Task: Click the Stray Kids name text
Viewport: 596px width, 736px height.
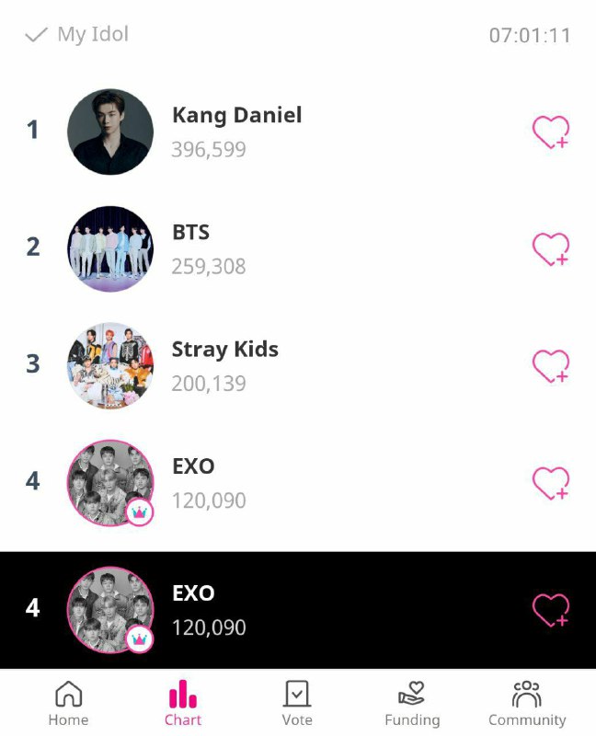Action: [225, 350]
